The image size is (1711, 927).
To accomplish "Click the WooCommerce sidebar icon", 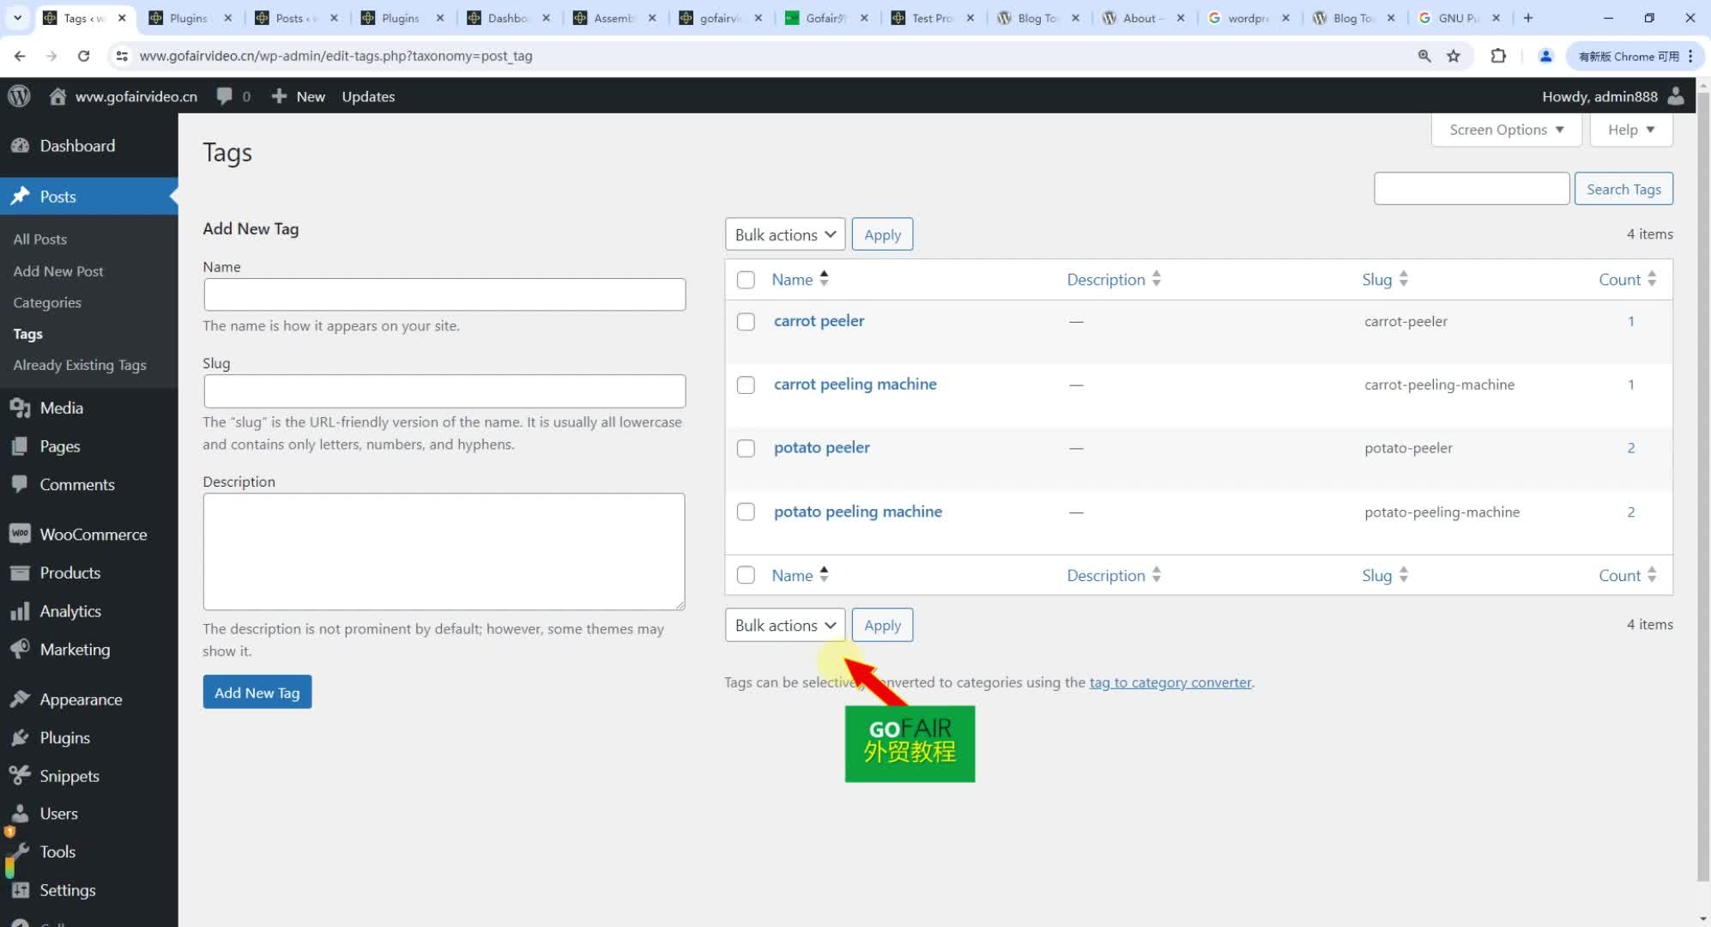I will (x=20, y=534).
